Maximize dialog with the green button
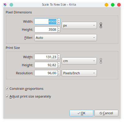The width and height of the screenshot is (124, 122). pyautogui.click(x=113, y=5)
